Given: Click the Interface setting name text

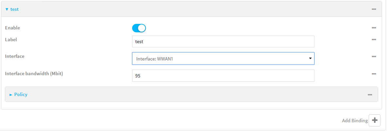Looking at the screenshot, I should click(x=15, y=56).
